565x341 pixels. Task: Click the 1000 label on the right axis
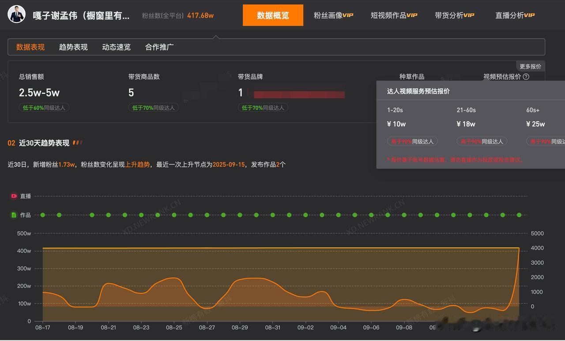(537, 292)
